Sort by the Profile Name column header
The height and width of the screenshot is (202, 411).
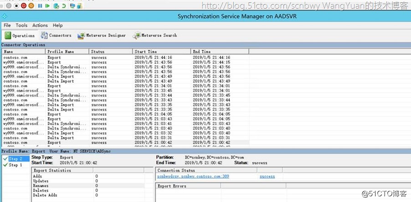67,51
